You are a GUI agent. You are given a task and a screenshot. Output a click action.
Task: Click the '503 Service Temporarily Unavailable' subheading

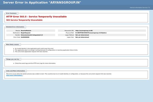[24, 20]
